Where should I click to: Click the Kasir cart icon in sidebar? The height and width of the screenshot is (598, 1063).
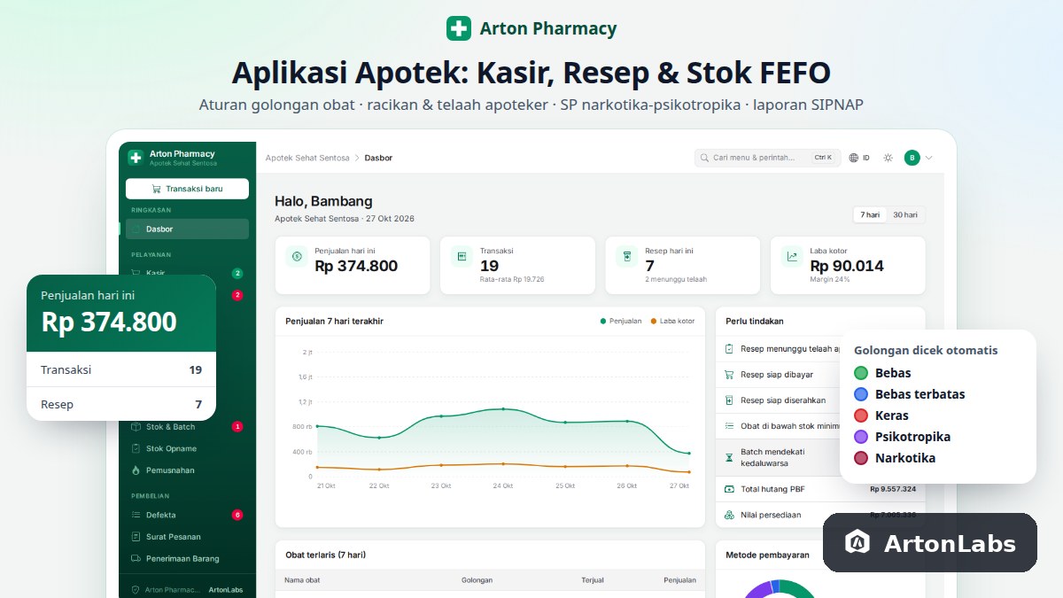click(x=136, y=273)
